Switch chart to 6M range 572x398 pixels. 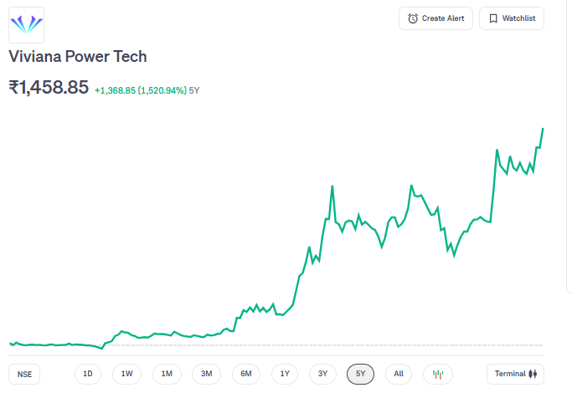246,374
